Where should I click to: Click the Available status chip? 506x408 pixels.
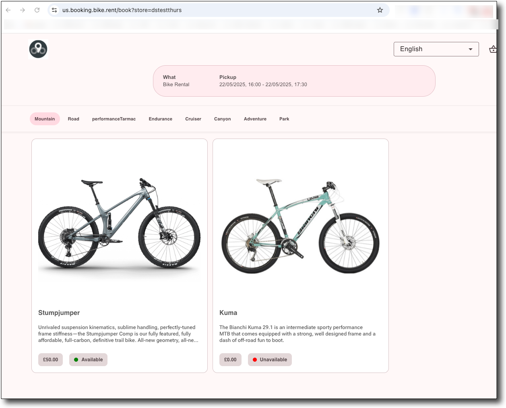(88, 360)
